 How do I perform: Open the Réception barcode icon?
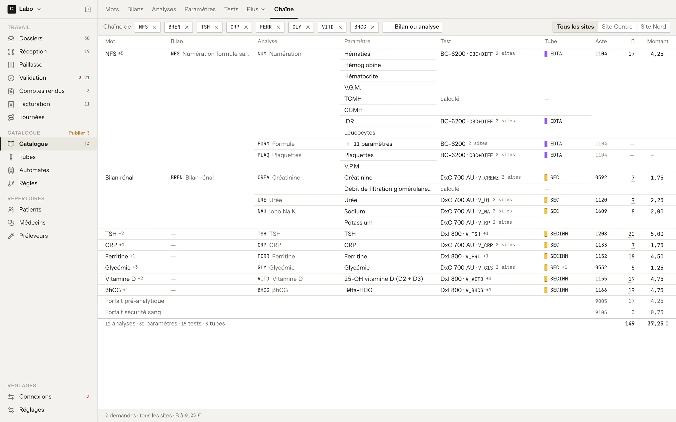pyautogui.click(x=11, y=51)
